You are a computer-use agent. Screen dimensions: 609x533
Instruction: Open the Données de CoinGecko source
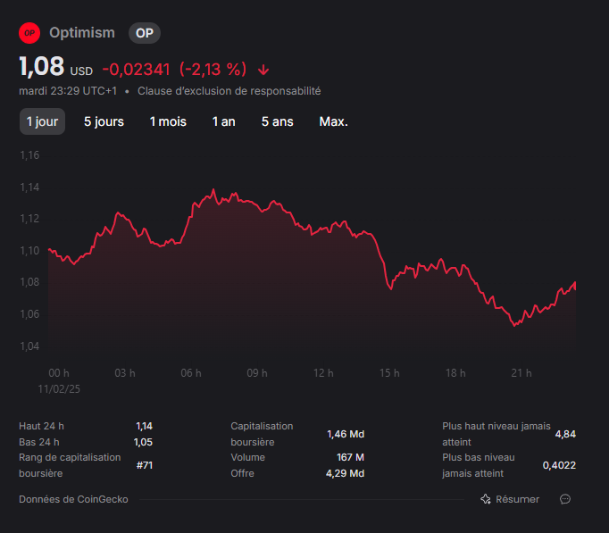coord(73,499)
